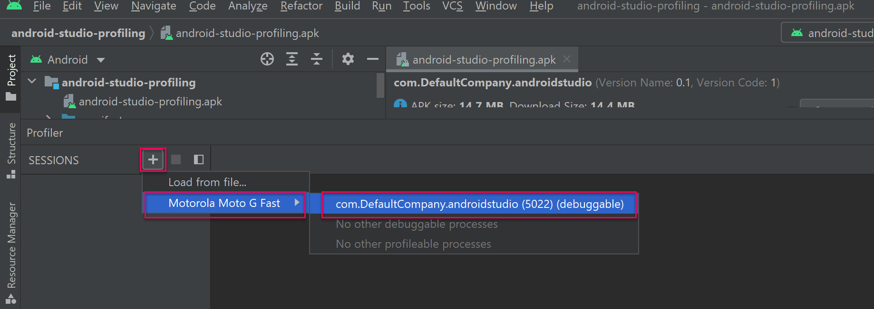Open the Structure tool window tab
This screenshot has height=309, width=874.
11,151
